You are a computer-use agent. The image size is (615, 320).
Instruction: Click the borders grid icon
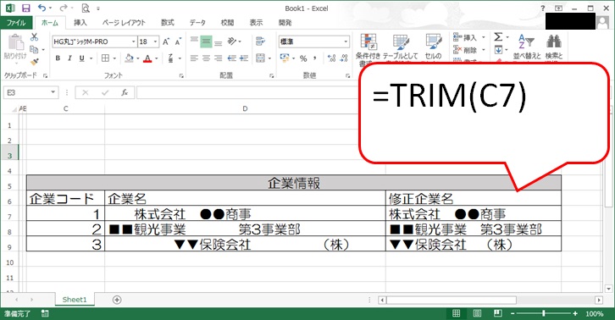click(x=105, y=58)
